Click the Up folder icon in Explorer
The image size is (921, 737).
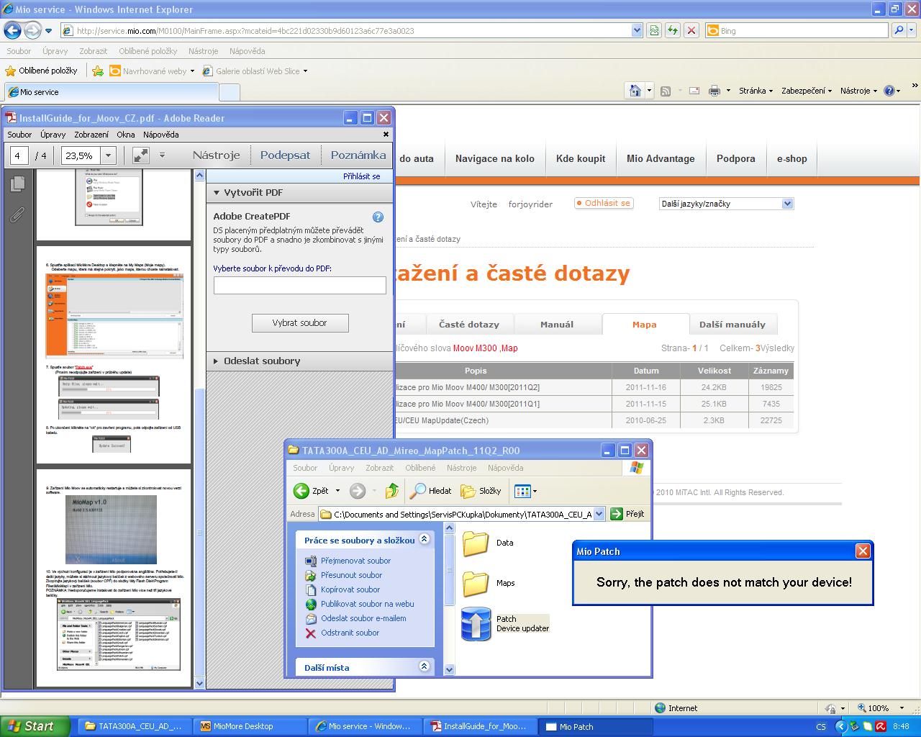coord(392,491)
